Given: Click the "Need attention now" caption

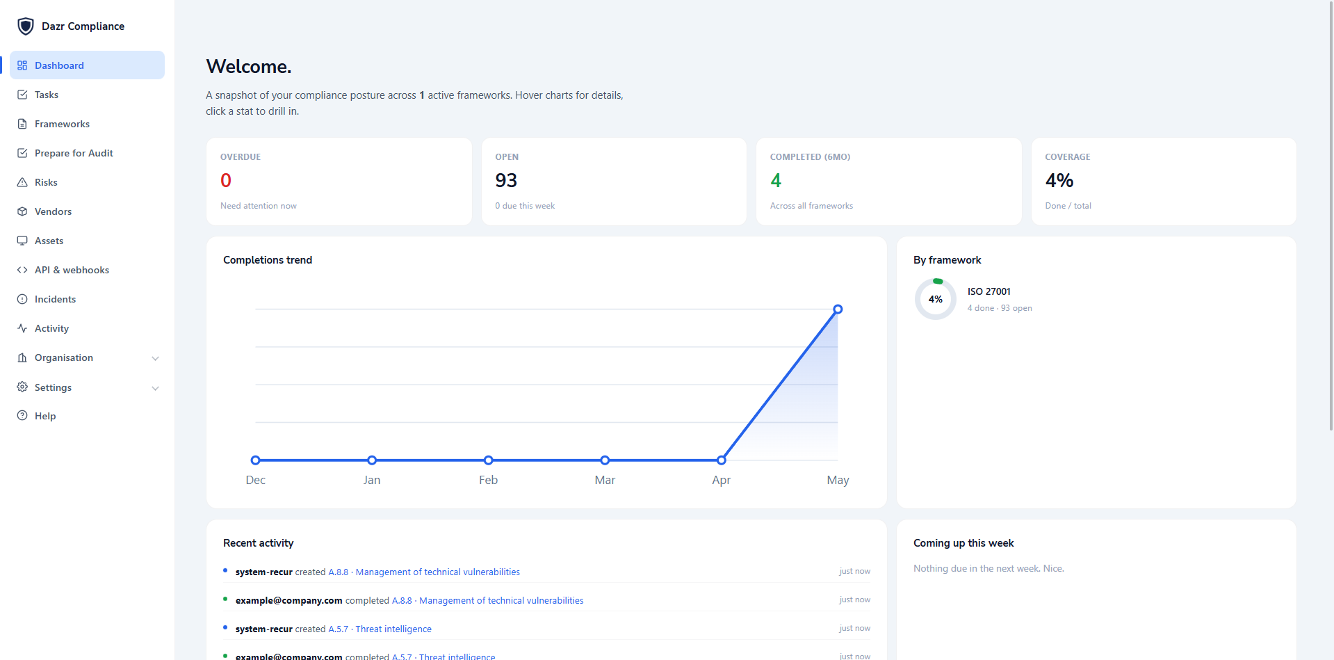Looking at the screenshot, I should (259, 206).
